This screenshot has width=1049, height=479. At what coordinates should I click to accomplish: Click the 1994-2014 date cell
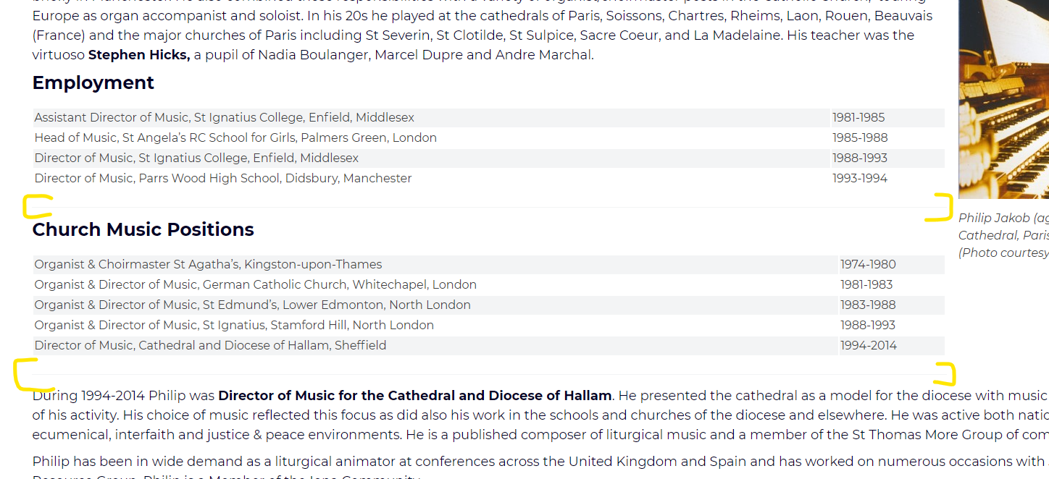[869, 346]
